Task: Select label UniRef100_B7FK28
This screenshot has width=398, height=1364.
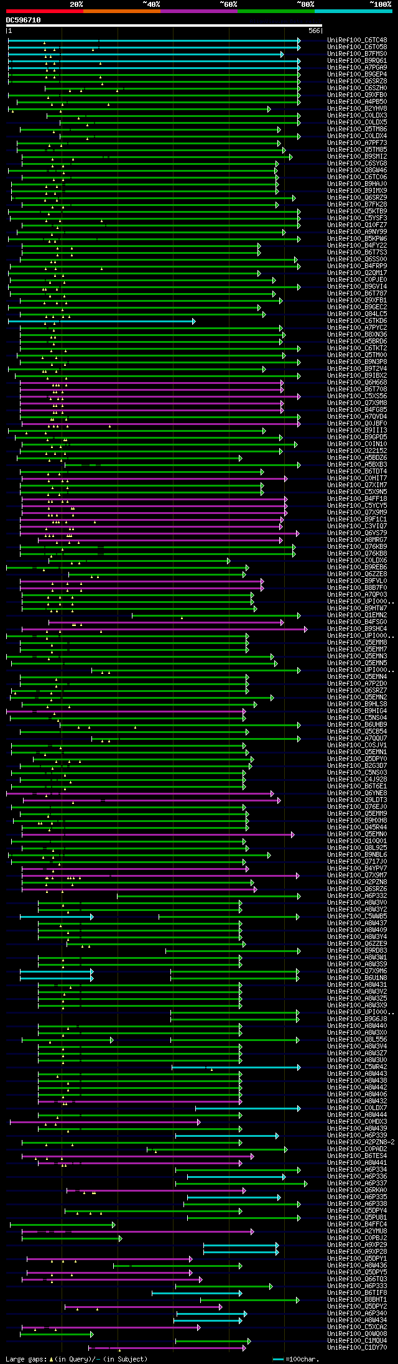Action: [357, 205]
